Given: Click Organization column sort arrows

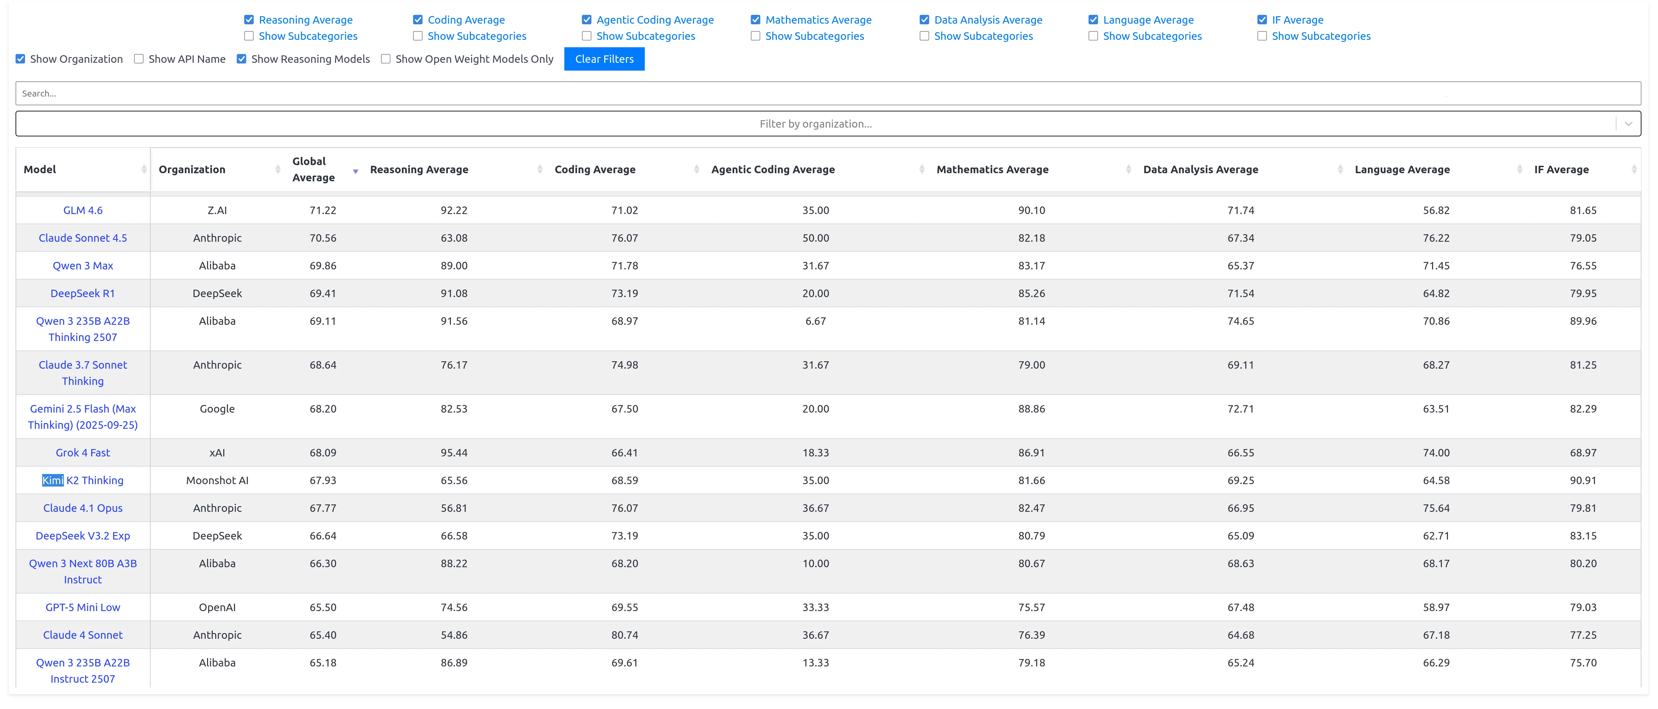Looking at the screenshot, I should (277, 170).
